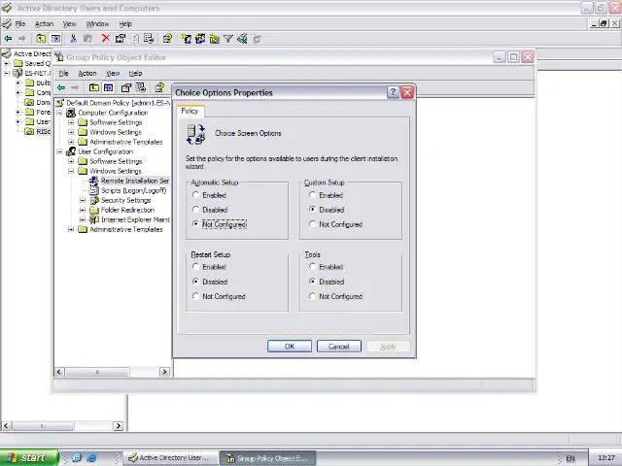This screenshot has width=622, height=466.
Task: Collapse the User Configuration node
Action: [59, 151]
